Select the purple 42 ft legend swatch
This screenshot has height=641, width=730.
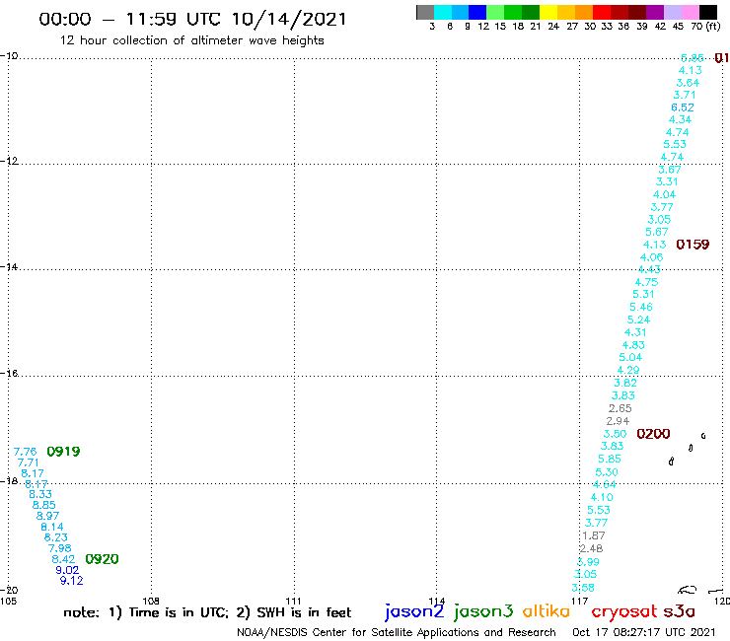coord(655,12)
